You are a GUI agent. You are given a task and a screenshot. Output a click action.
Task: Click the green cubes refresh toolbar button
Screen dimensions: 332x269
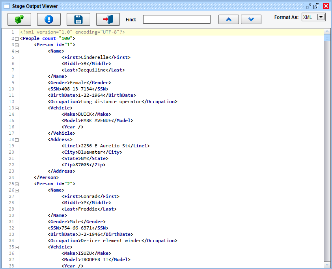pyautogui.click(x=19, y=19)
